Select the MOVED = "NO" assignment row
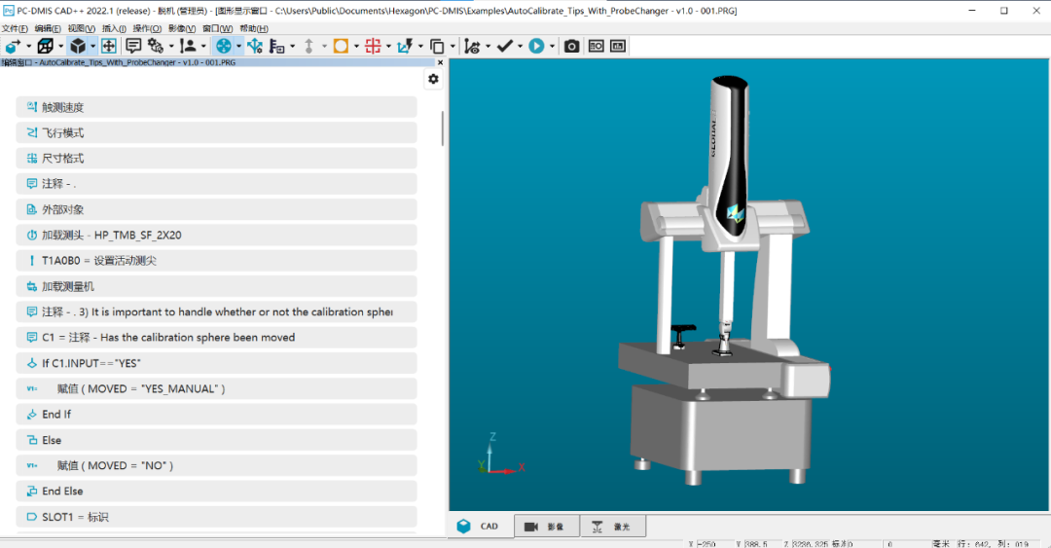Screen dimensions: 1051x548 pos(216,465)
